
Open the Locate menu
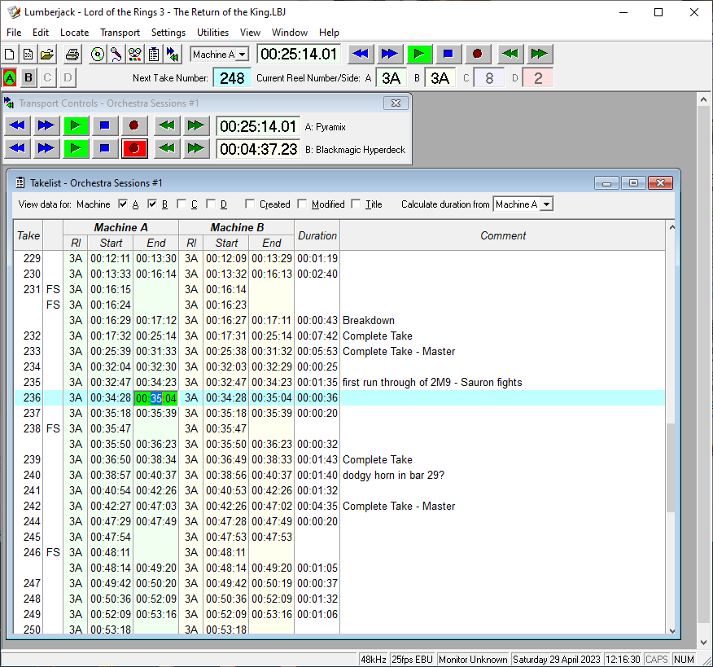(x=75, y=33)
